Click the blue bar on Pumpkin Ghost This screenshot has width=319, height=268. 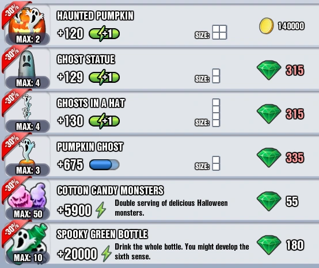click(x=104, y=164)
